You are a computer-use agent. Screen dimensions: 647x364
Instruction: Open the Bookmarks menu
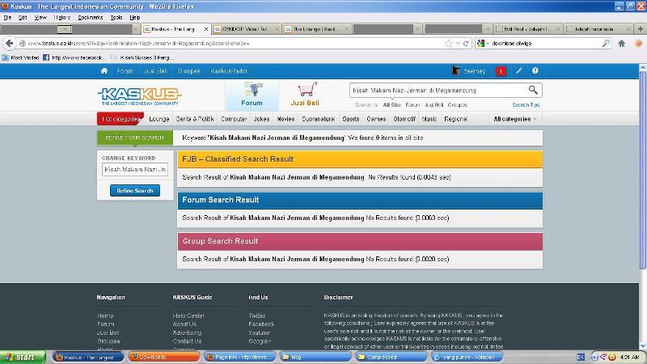(x=91, y=17)
